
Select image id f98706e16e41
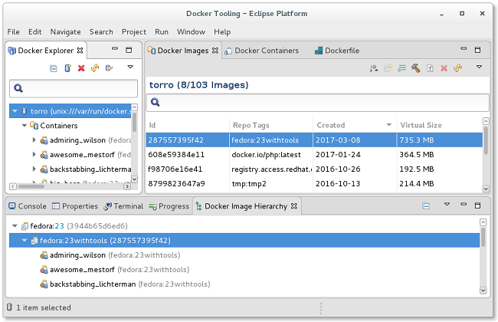coord(175,169)
